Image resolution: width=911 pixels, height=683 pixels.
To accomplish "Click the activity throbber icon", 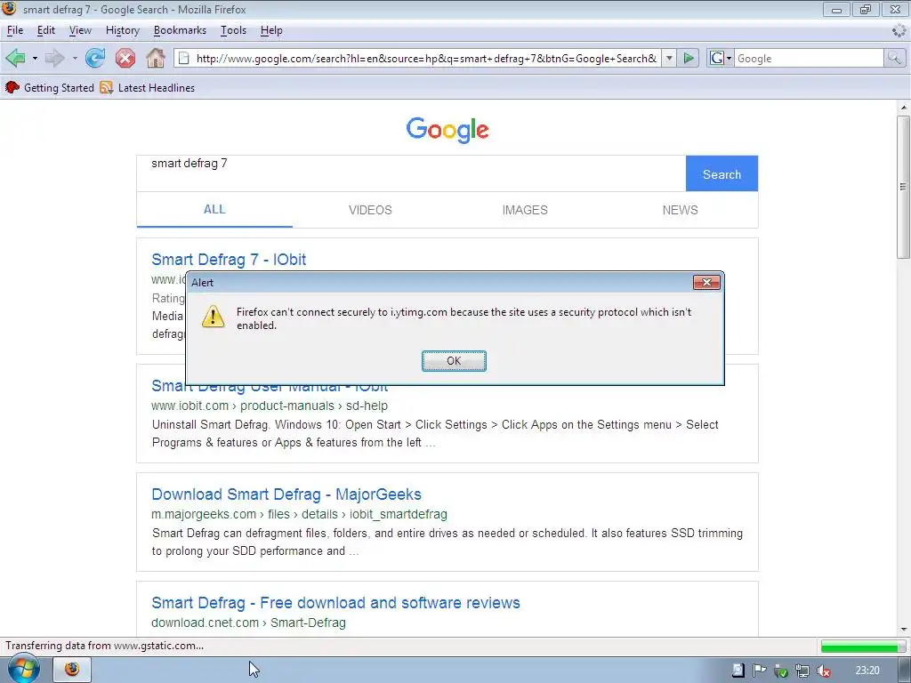I will point(899,30).
